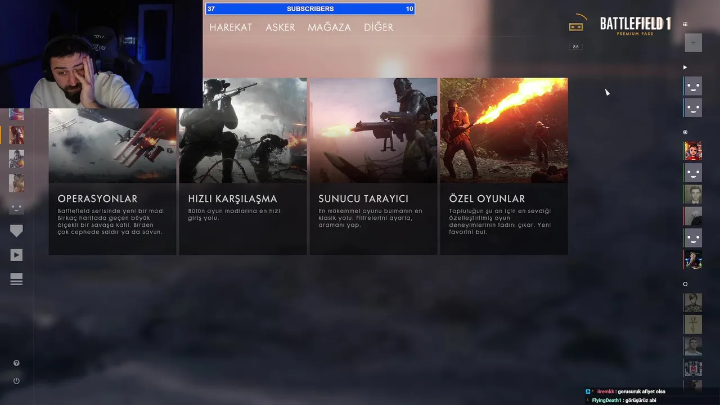Select ÖZEL OYUNLAR custom games title
The image size is (720, 405).
[487, 199]
